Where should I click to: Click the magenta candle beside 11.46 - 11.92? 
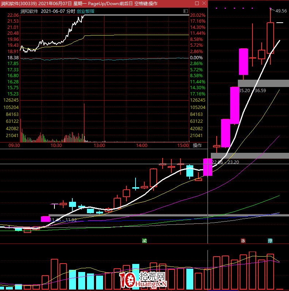45,219
